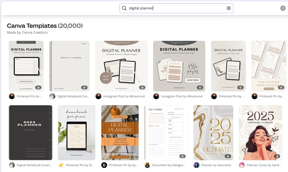Click crown badge on 2025 Ultimate planner

point(228,156)
